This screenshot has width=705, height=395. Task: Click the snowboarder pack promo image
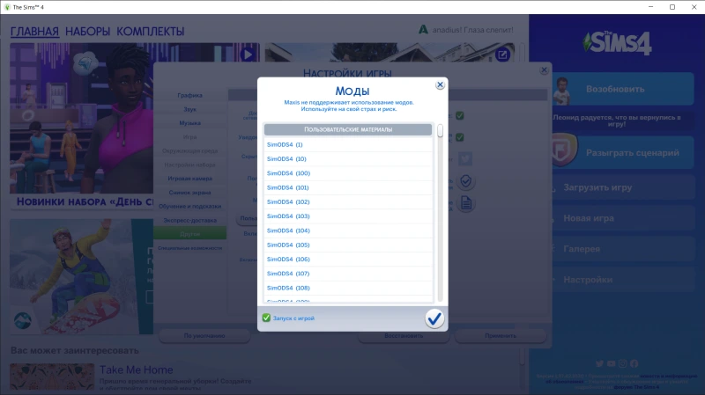point(81,276)
